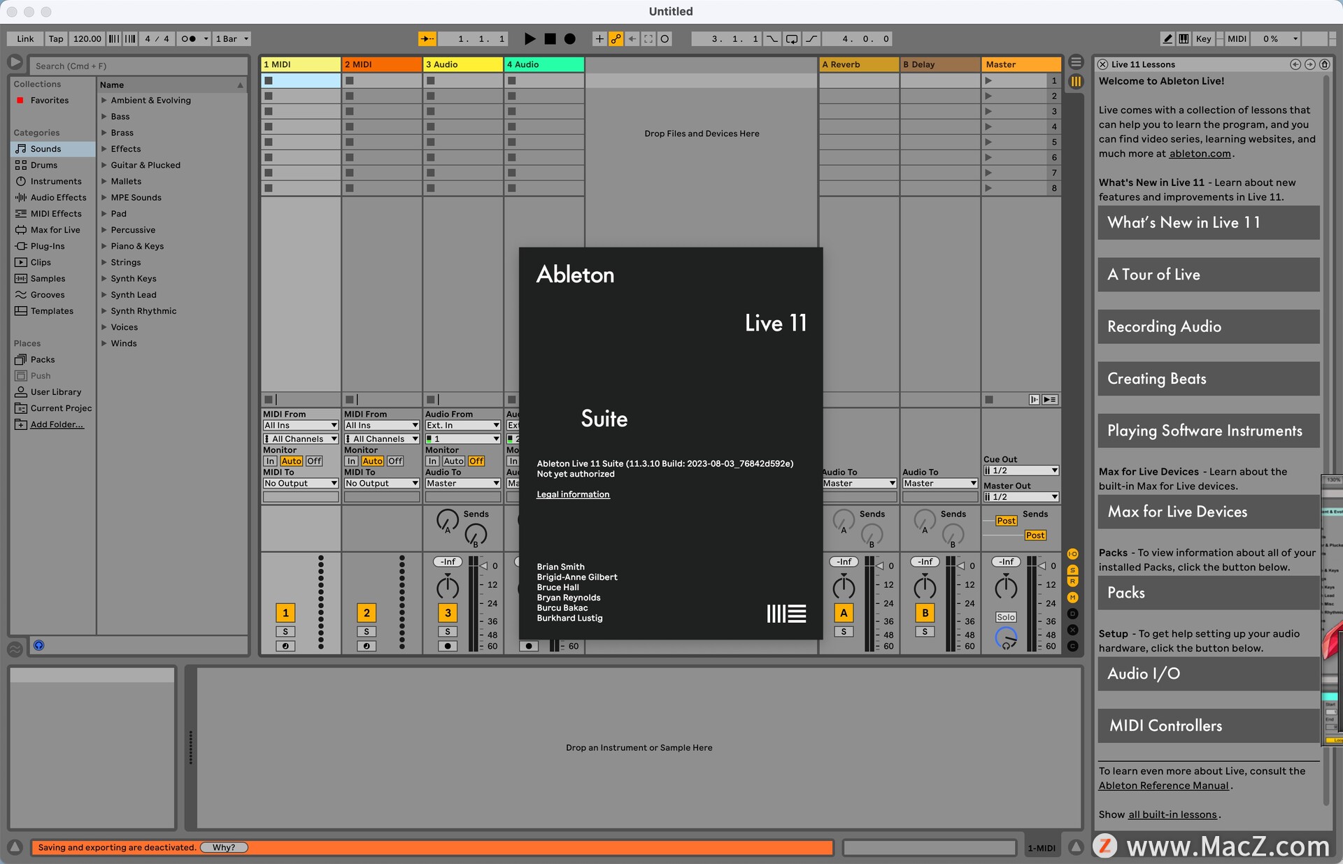
Task: Click Stop All Clips in Master
Action: click(989, 400)
